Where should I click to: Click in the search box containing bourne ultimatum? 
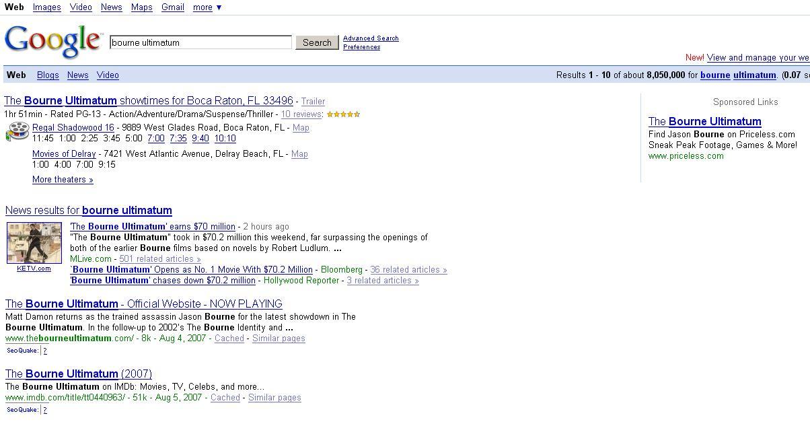(x=200, y=42)
